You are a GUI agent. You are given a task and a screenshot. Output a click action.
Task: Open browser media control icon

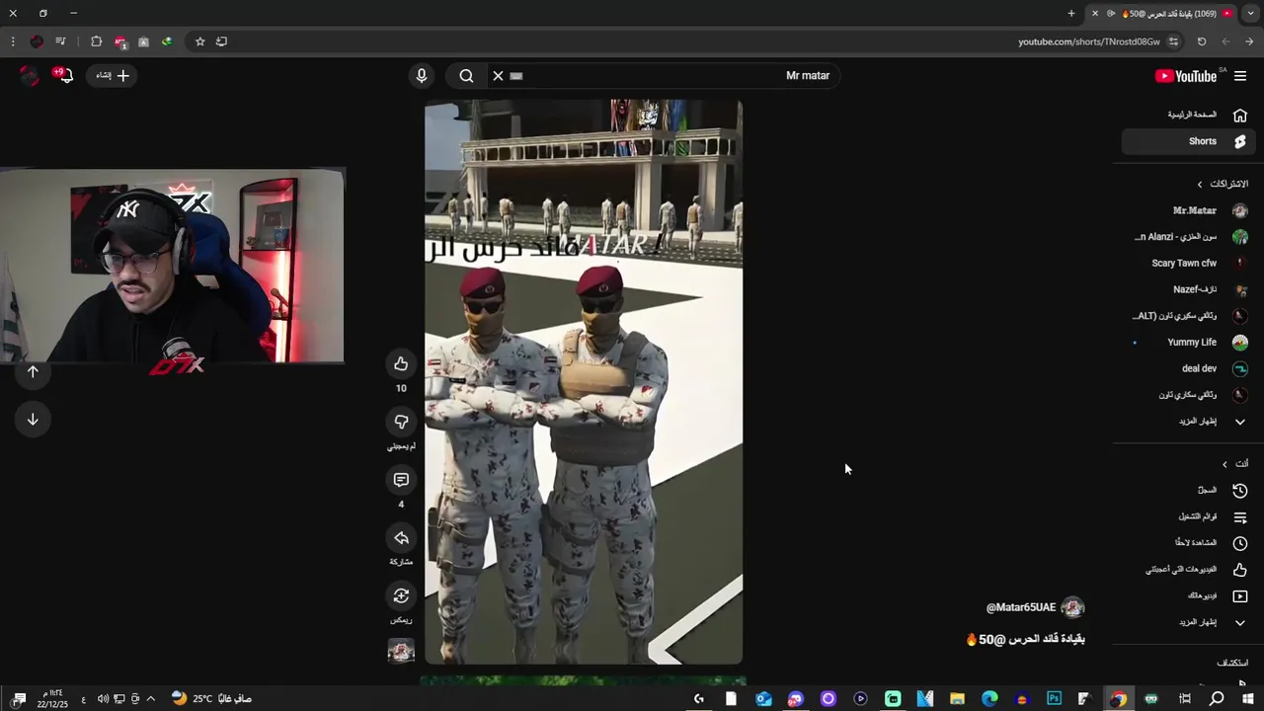60,41
